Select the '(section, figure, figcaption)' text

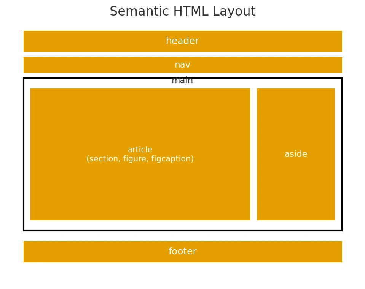pyautogui.click(x=140, y=159)
